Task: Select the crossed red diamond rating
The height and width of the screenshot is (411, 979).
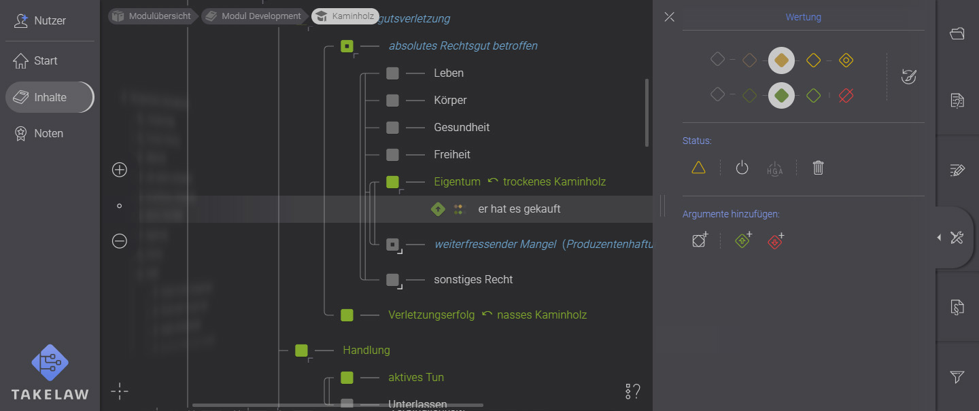Action: pyautogui.click(x=846, y=95)
